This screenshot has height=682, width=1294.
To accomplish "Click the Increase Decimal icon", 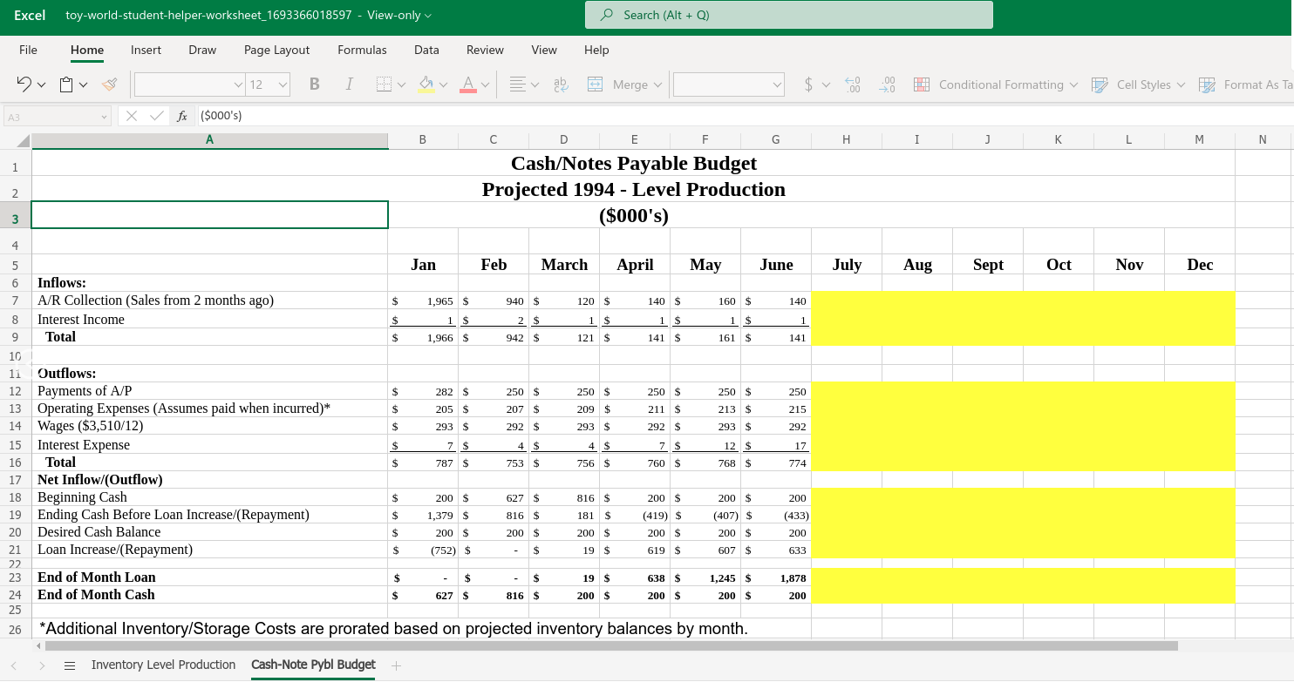I will 855,84.
